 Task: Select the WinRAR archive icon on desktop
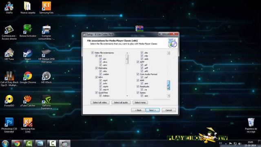139,28
